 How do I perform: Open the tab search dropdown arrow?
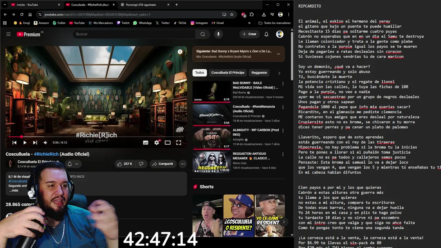pos(4,4)
